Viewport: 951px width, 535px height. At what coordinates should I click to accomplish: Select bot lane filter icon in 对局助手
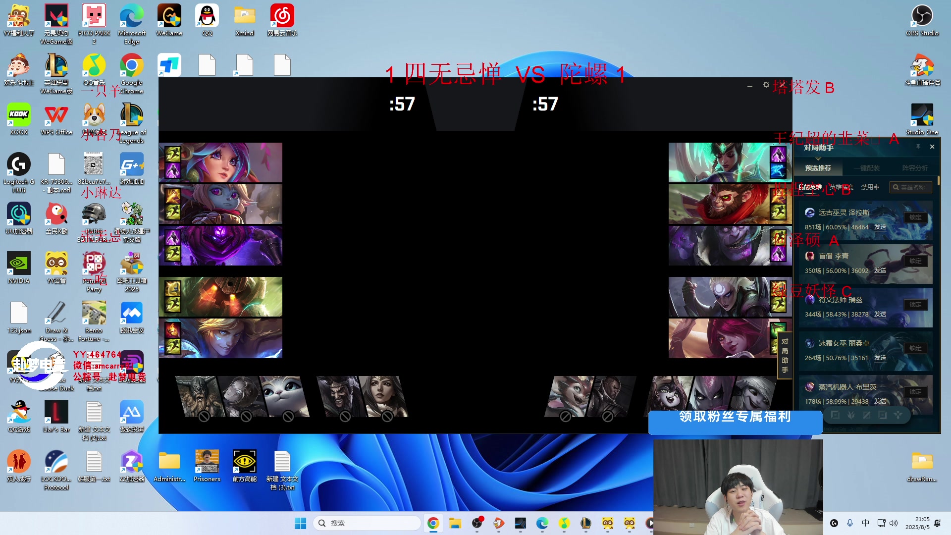coord(882,415)
